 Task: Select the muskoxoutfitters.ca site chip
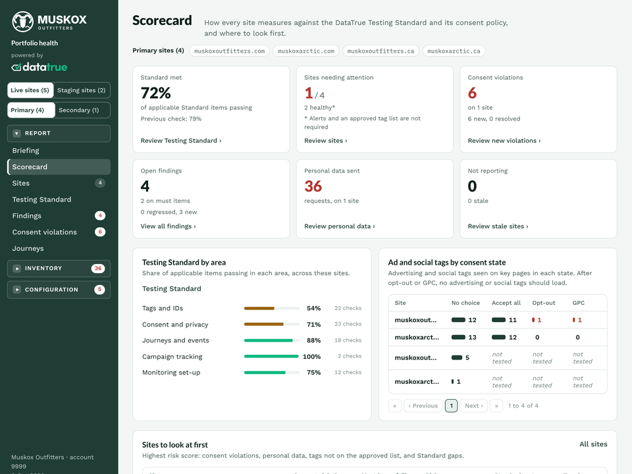[381, 51]
